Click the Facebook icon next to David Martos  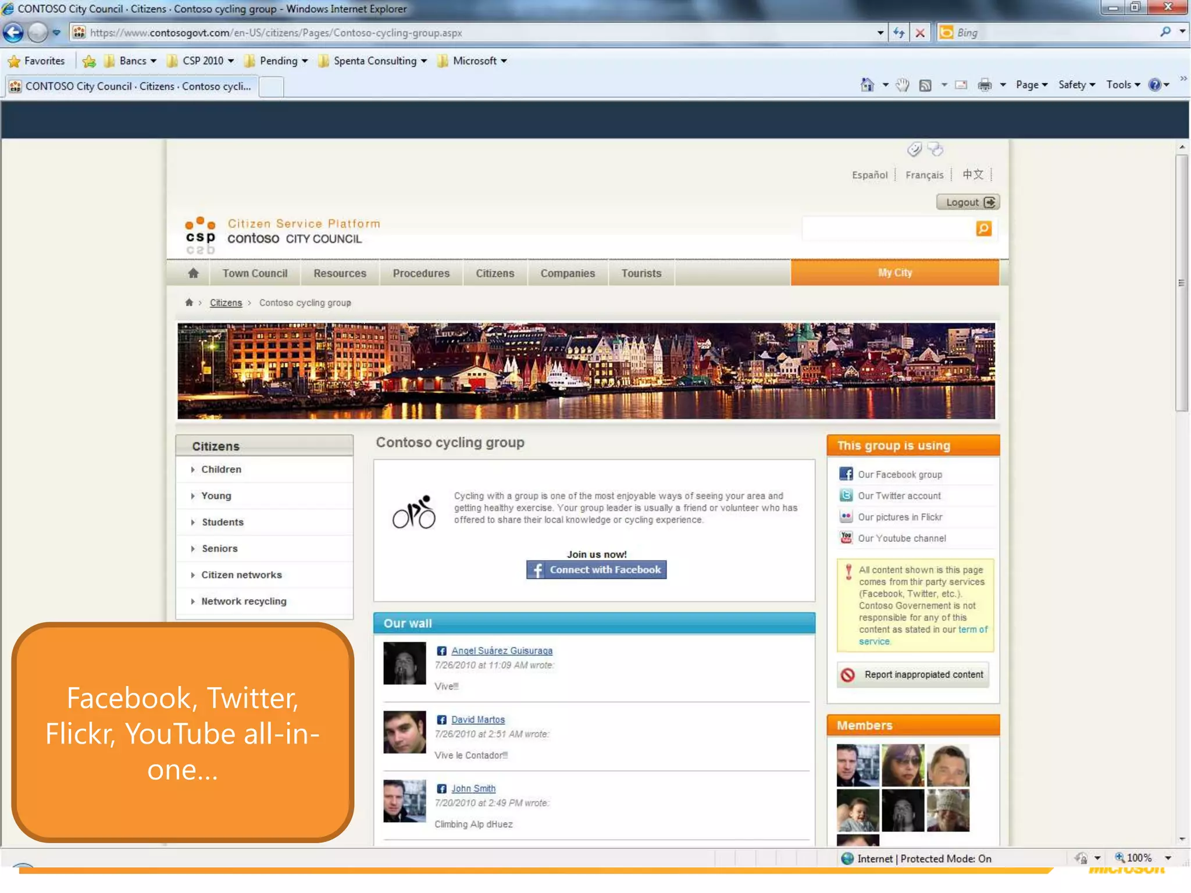coord(441,720)
